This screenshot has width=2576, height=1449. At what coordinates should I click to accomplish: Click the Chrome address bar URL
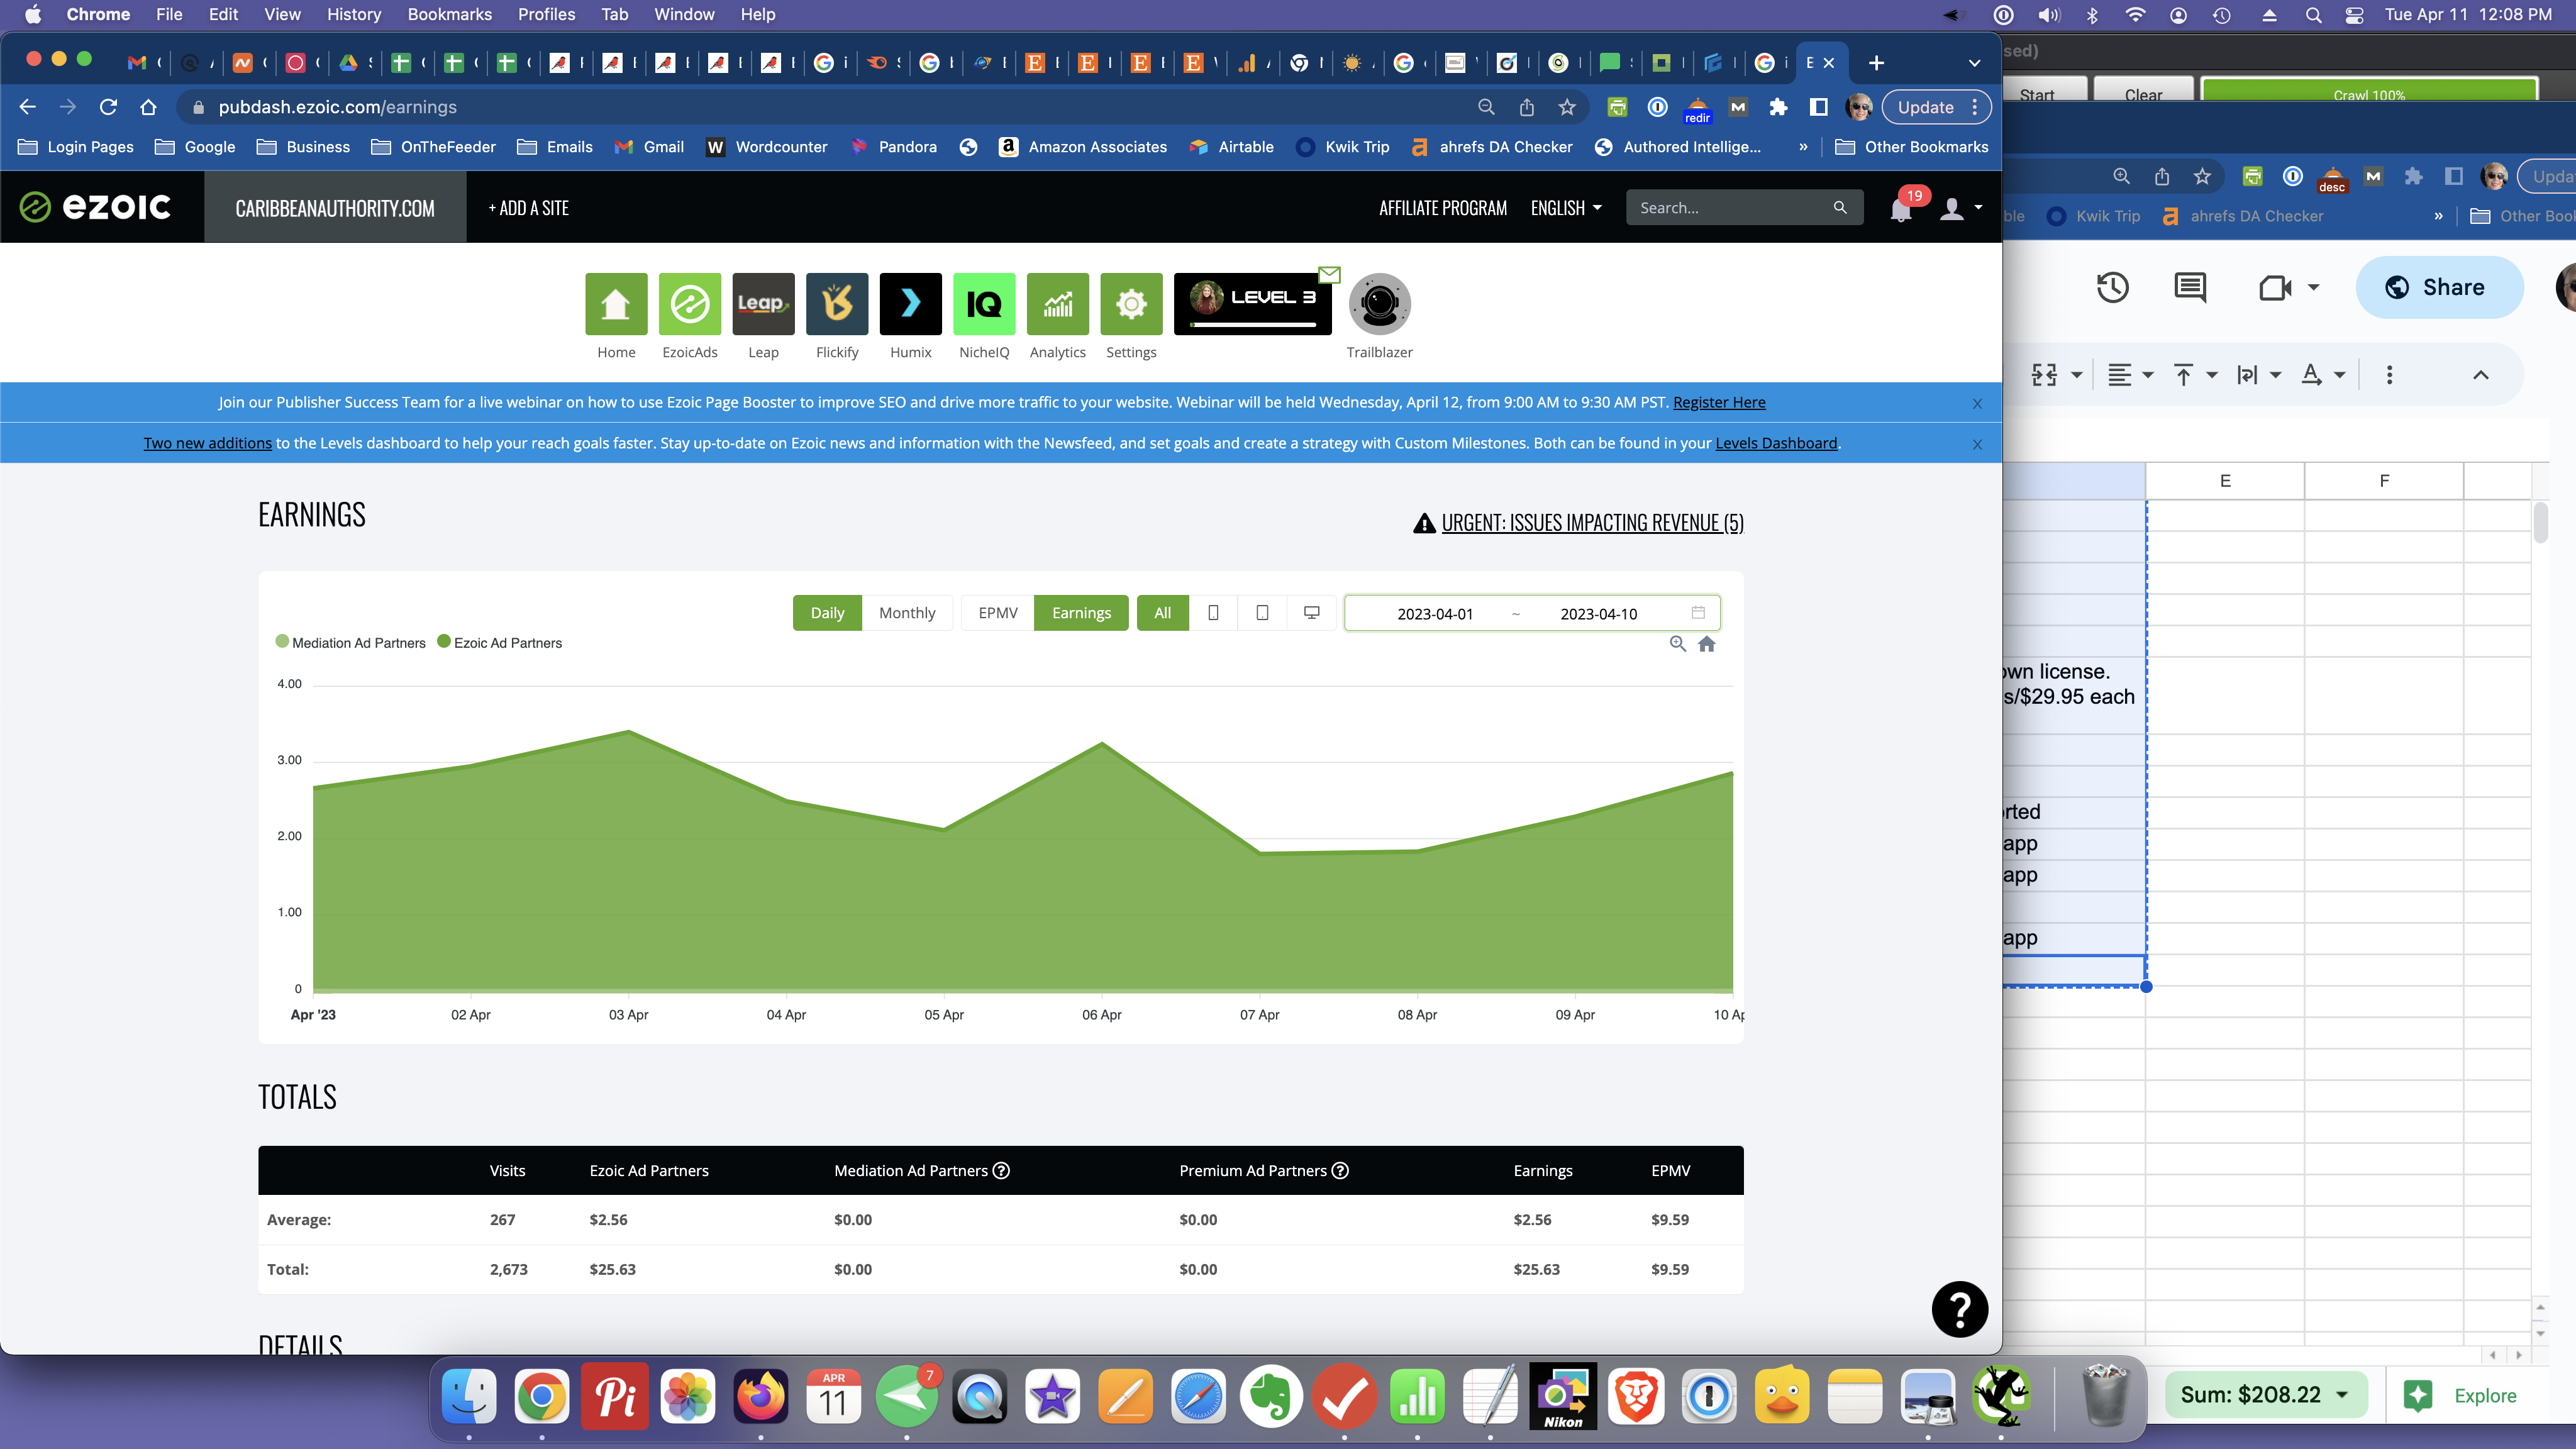point(337,107)
